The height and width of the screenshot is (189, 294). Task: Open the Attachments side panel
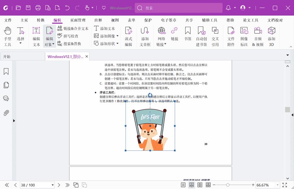(x=6, y=113)
